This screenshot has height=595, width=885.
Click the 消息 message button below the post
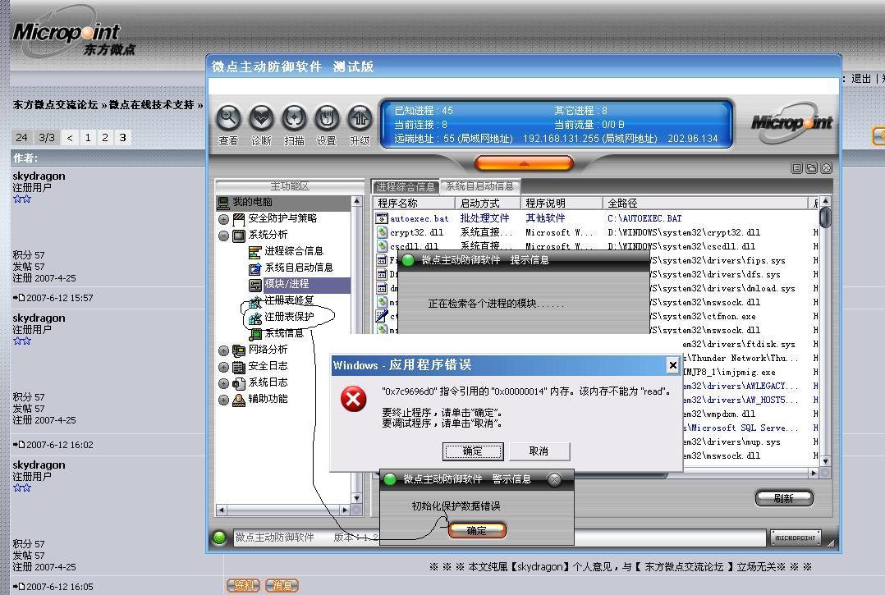tap(282, 586)
